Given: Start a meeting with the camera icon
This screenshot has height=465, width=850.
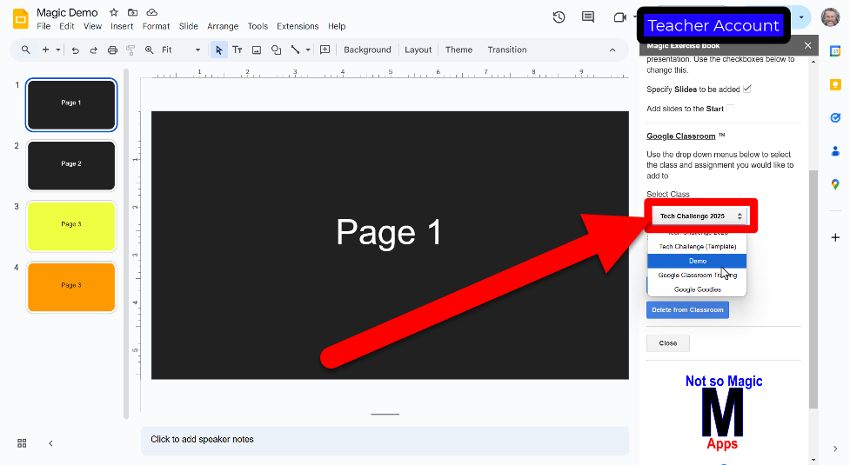Looking at the screenshot, I should (x=619, y=17).
